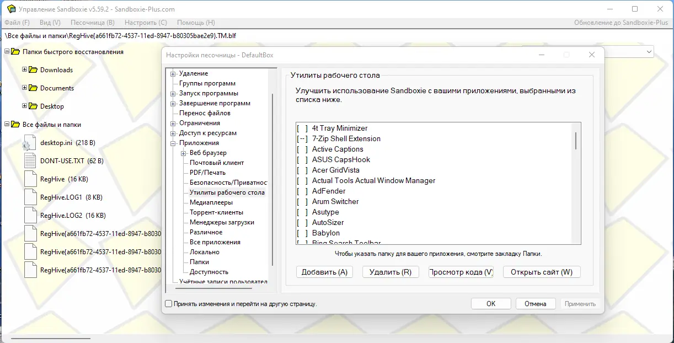Screen dimensions: 674x343
Task: Click the RegHive.LOG1 file icon
Action: 30,197
